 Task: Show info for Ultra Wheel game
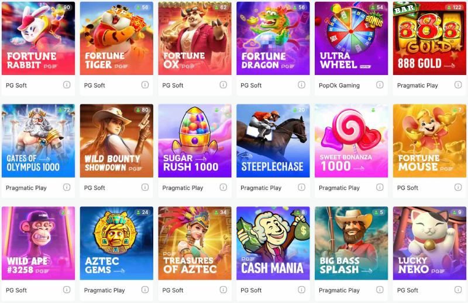(380, 85)
